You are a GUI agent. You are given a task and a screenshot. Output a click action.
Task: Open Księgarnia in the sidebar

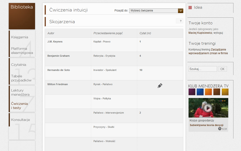20,37
